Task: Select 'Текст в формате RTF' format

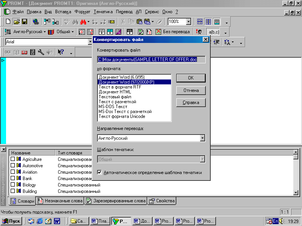Action: pyautogui.click(x=134, y=87)
